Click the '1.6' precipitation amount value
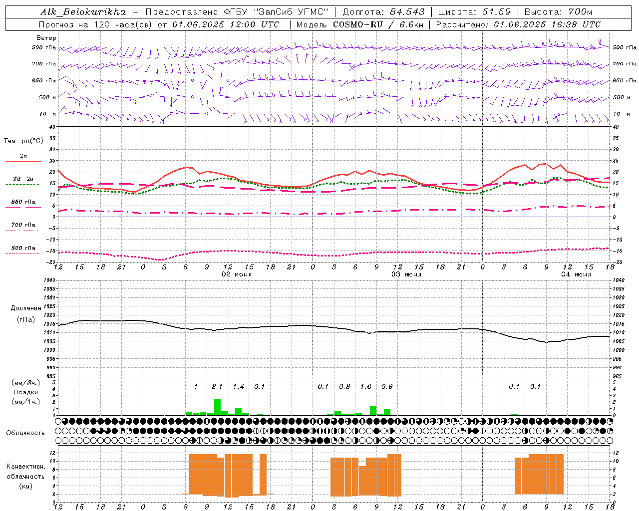The width and height of the screenshot is (639, 511). tap(366, 386)
